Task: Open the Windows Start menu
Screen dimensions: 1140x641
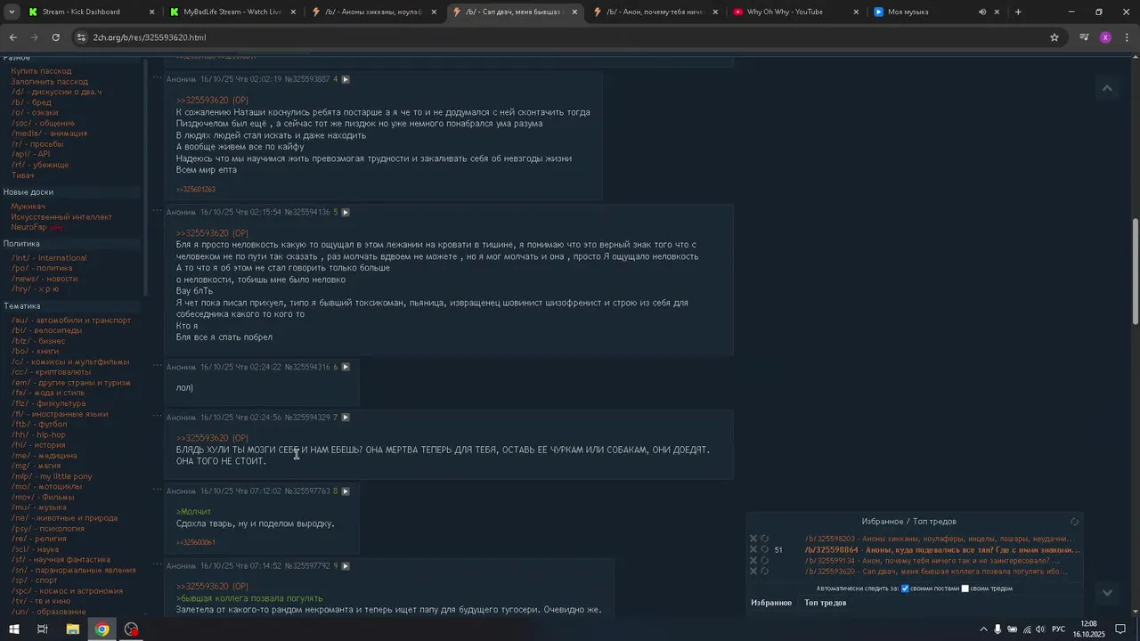Action: pos(14,629)
